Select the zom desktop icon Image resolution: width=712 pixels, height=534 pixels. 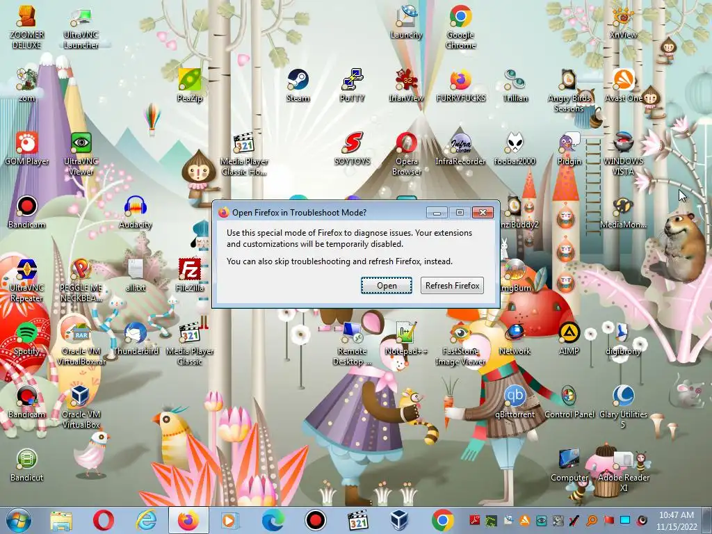[x=27, y=84]
